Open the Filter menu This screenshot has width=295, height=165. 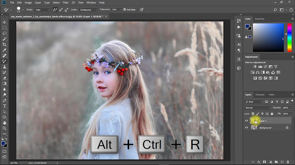tap(65, 3)
